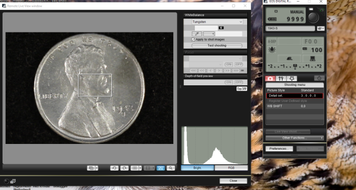Click the overlay image display icon
Viewport: 356px width, 190px height.
click(x=91, y=168)
